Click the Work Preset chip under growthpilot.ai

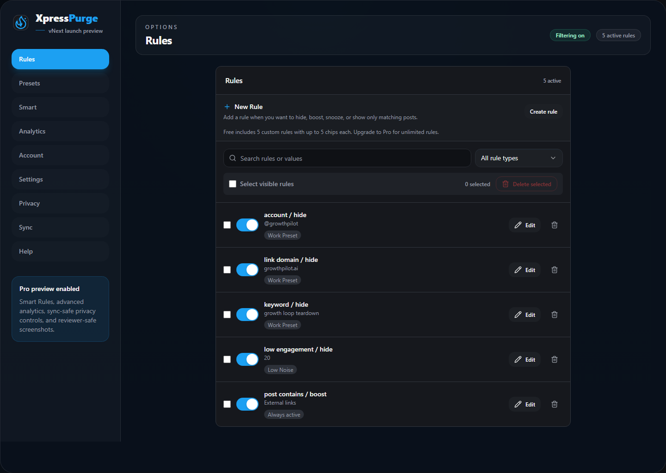point(283,280)
